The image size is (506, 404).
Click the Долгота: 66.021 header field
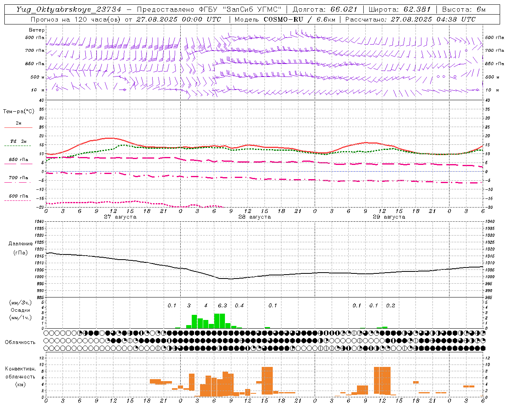click(x=325, y=9)
